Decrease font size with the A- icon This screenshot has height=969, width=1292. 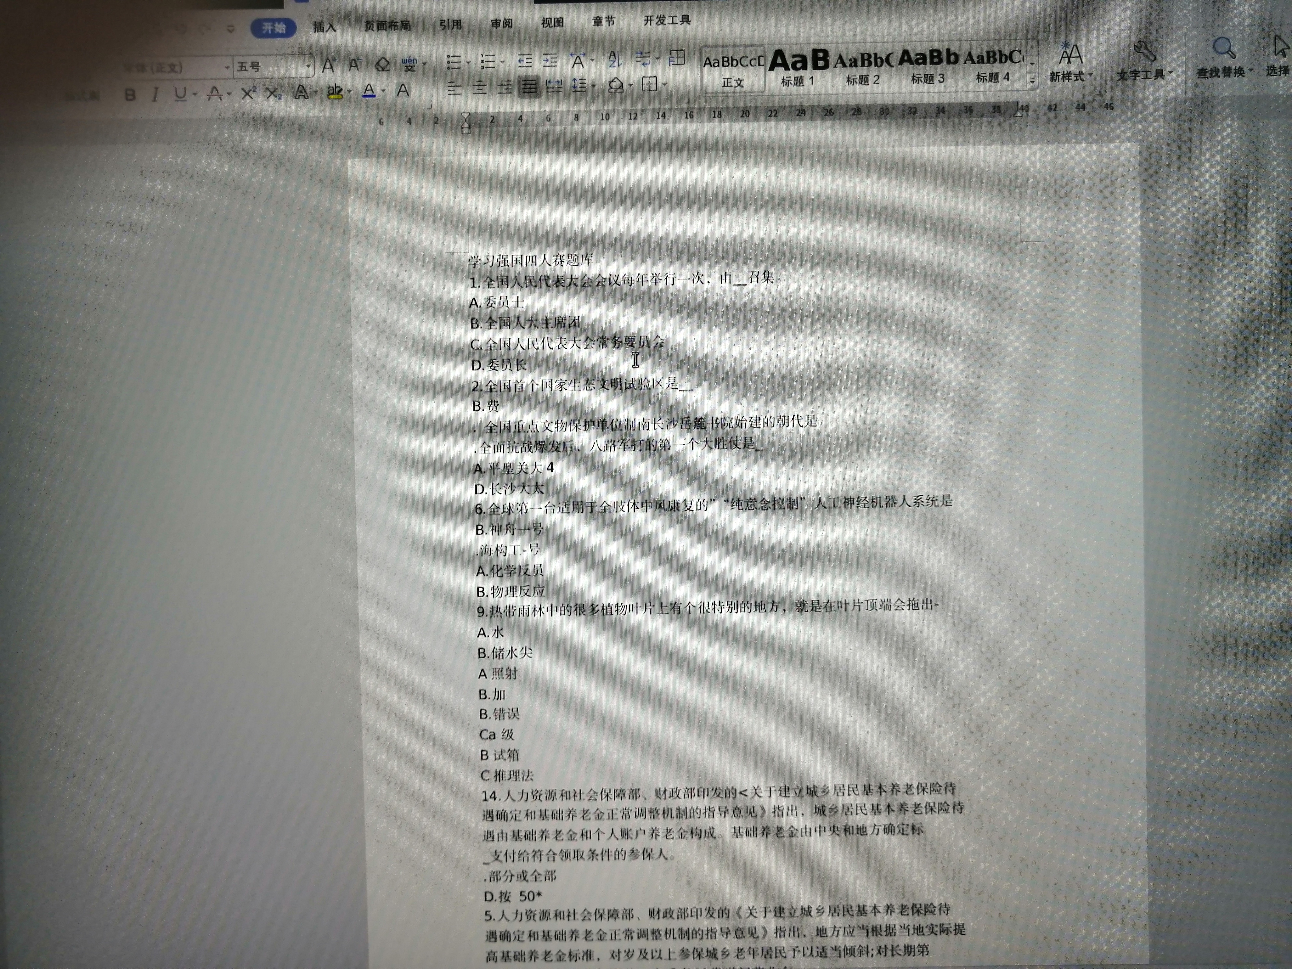355,64
